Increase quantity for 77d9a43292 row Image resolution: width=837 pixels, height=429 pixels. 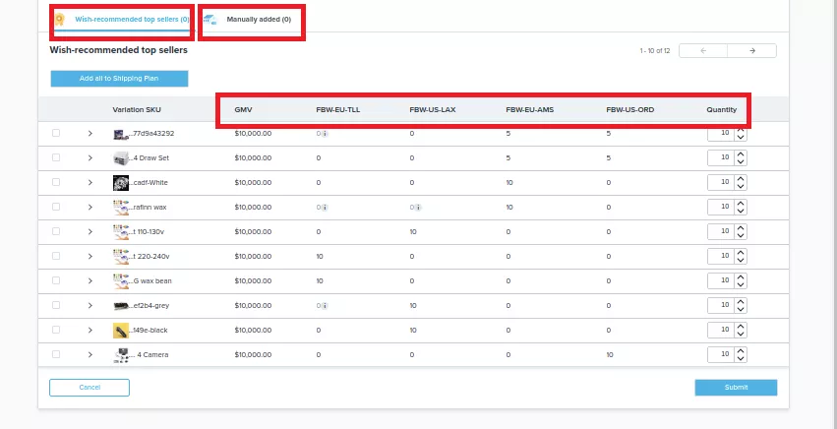(x=741, y=130)
